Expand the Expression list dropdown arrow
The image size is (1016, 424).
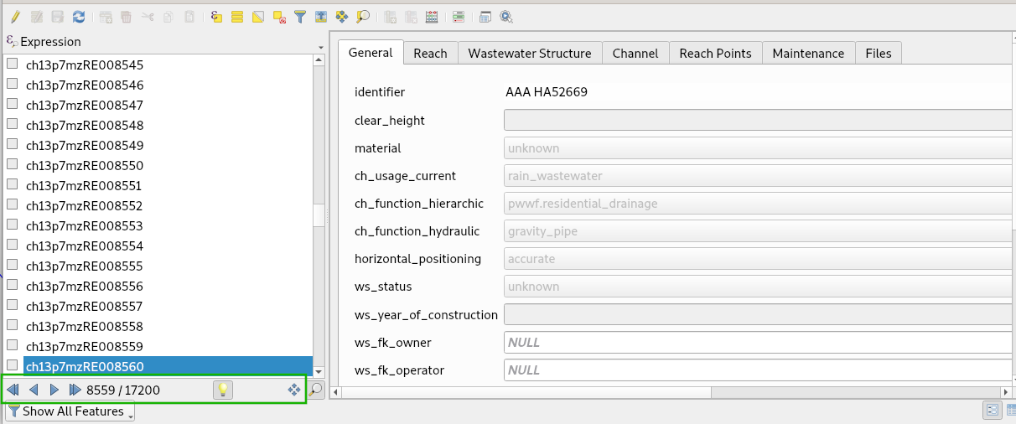pos(320,47)
